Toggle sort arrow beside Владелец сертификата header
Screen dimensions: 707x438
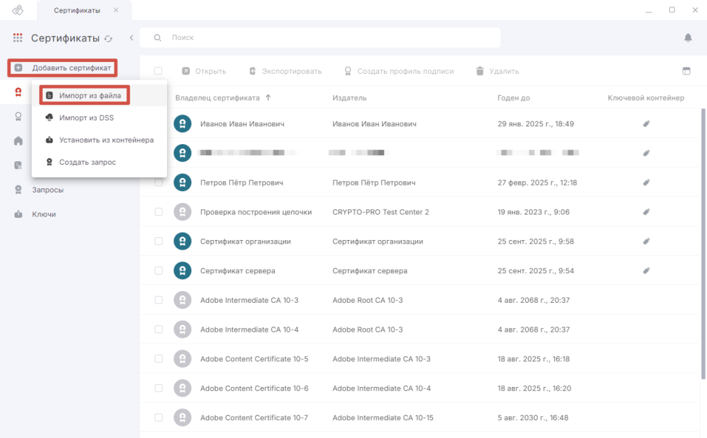pos(269,98)
